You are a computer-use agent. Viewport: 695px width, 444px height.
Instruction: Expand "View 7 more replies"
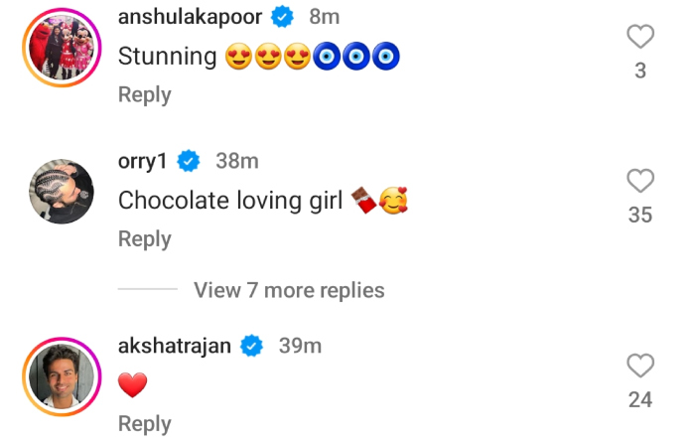[289, 290]
